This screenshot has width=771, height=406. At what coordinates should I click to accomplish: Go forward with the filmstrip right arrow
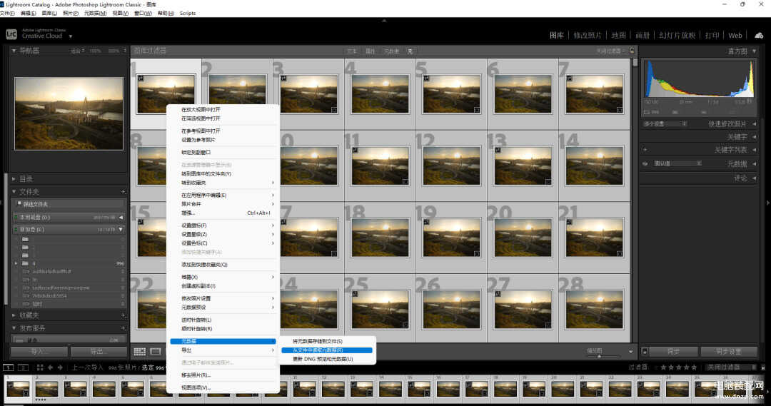point(60,367)
